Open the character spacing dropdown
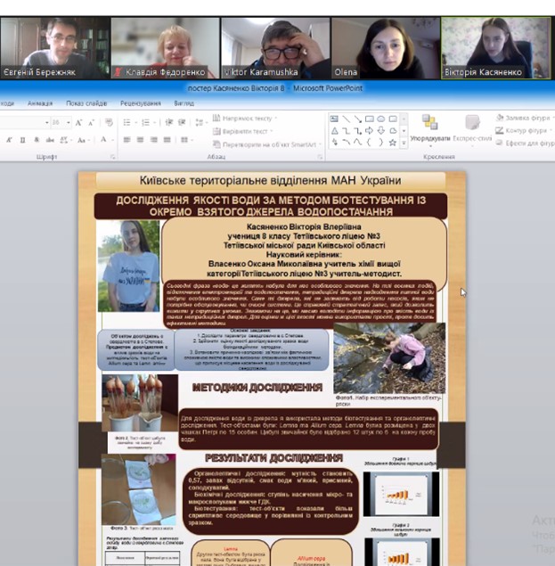The width and height of the screenshot is (555, 566). click(65, 140)
